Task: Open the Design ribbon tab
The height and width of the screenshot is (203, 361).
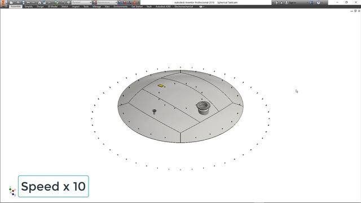Action: [40, 7]
